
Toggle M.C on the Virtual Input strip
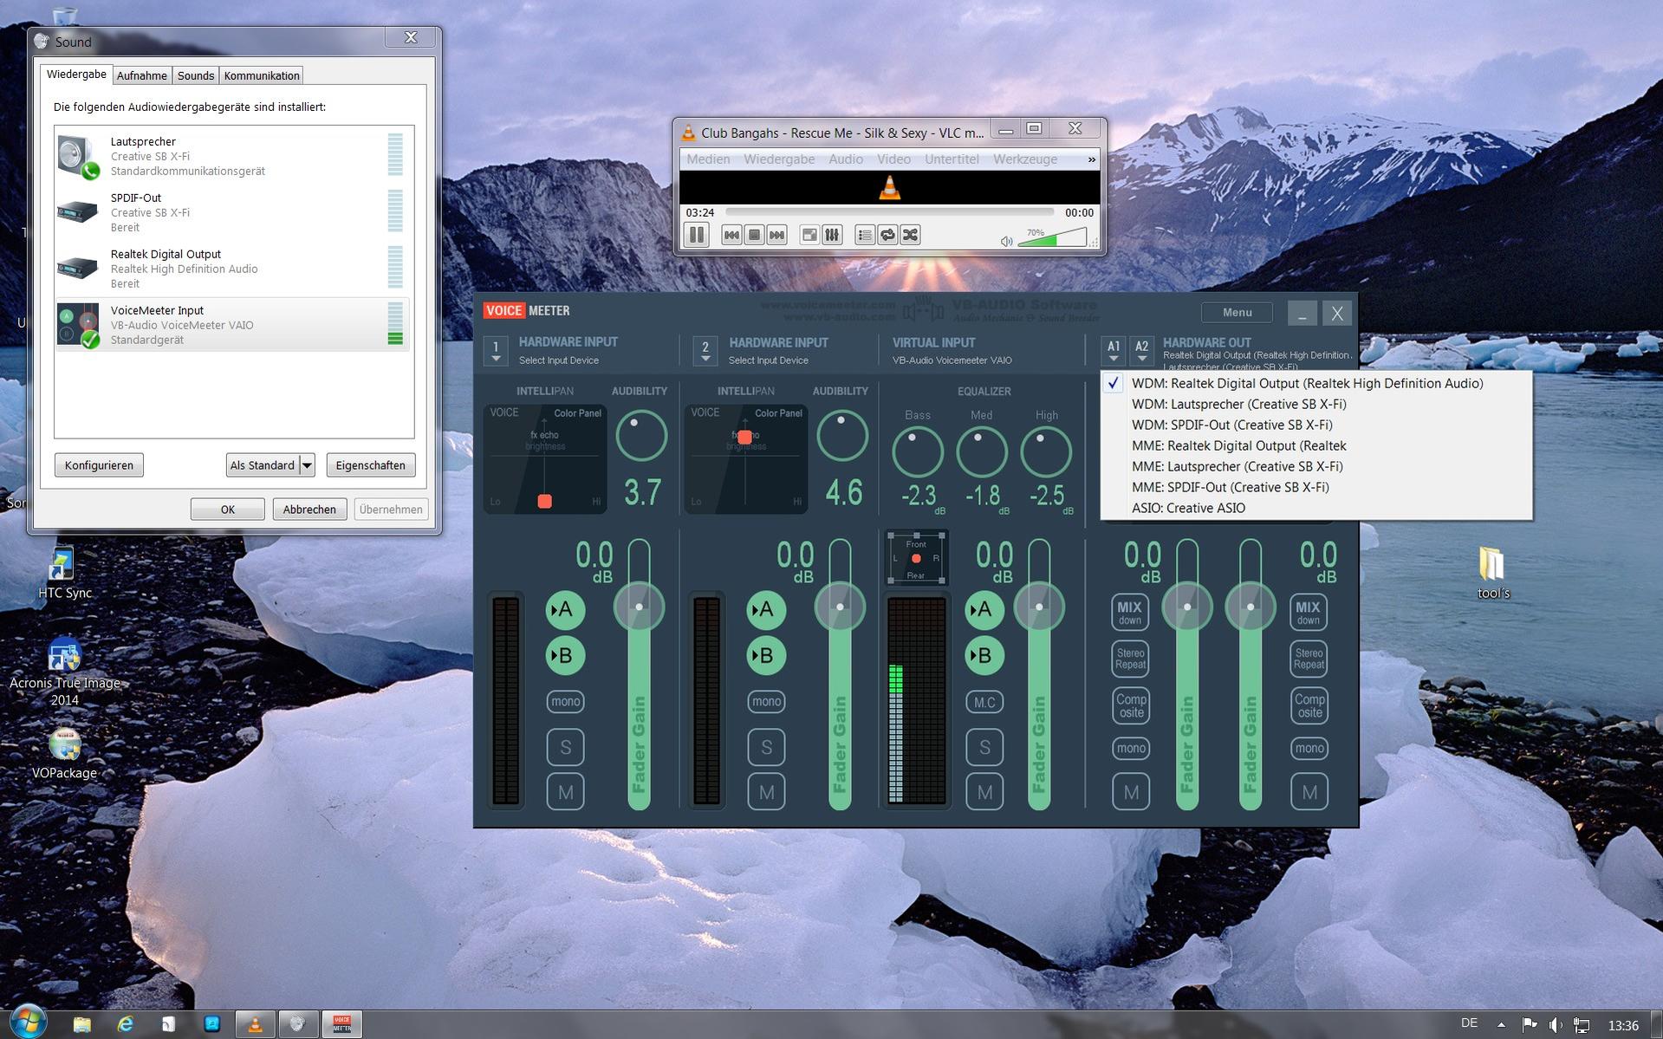pos(984,702)
